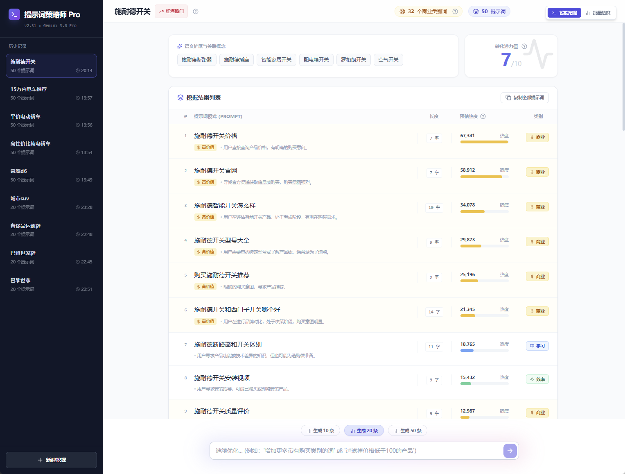
Task: Click heat value 29,873
Action: (467, 240)
